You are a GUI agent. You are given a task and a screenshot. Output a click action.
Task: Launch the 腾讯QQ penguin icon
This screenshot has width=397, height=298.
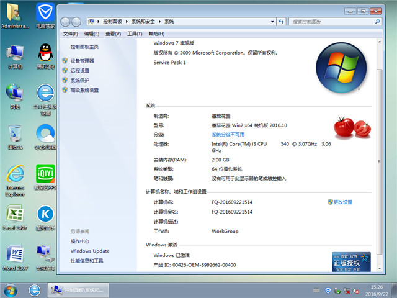(x=45, y=56)
